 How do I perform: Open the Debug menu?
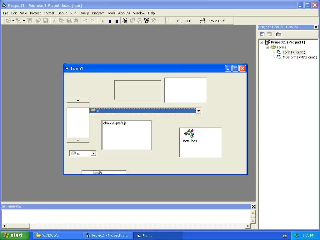62,13
